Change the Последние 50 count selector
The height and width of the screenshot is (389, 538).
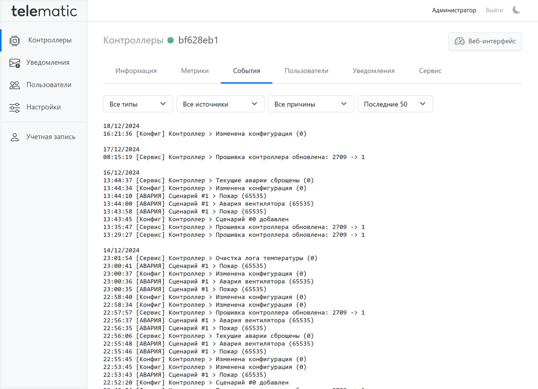(x=395, y=104)
